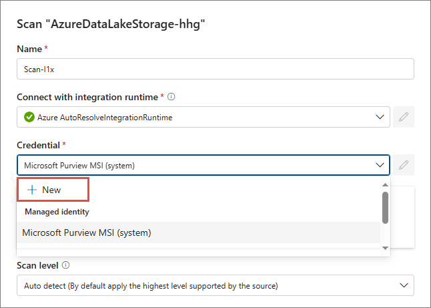Click the Scan level label text
This screenshot has height=308, width=431.
[x=37, y=265]
